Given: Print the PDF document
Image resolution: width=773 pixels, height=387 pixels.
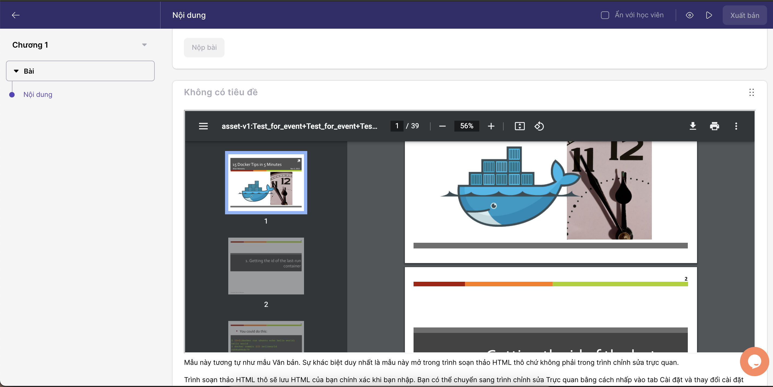Looking at the screenshot, I should click(714, 126).
